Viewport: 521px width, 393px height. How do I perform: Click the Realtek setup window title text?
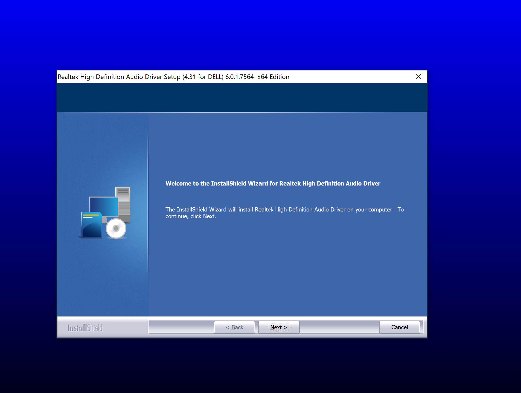tap(173, 77)
